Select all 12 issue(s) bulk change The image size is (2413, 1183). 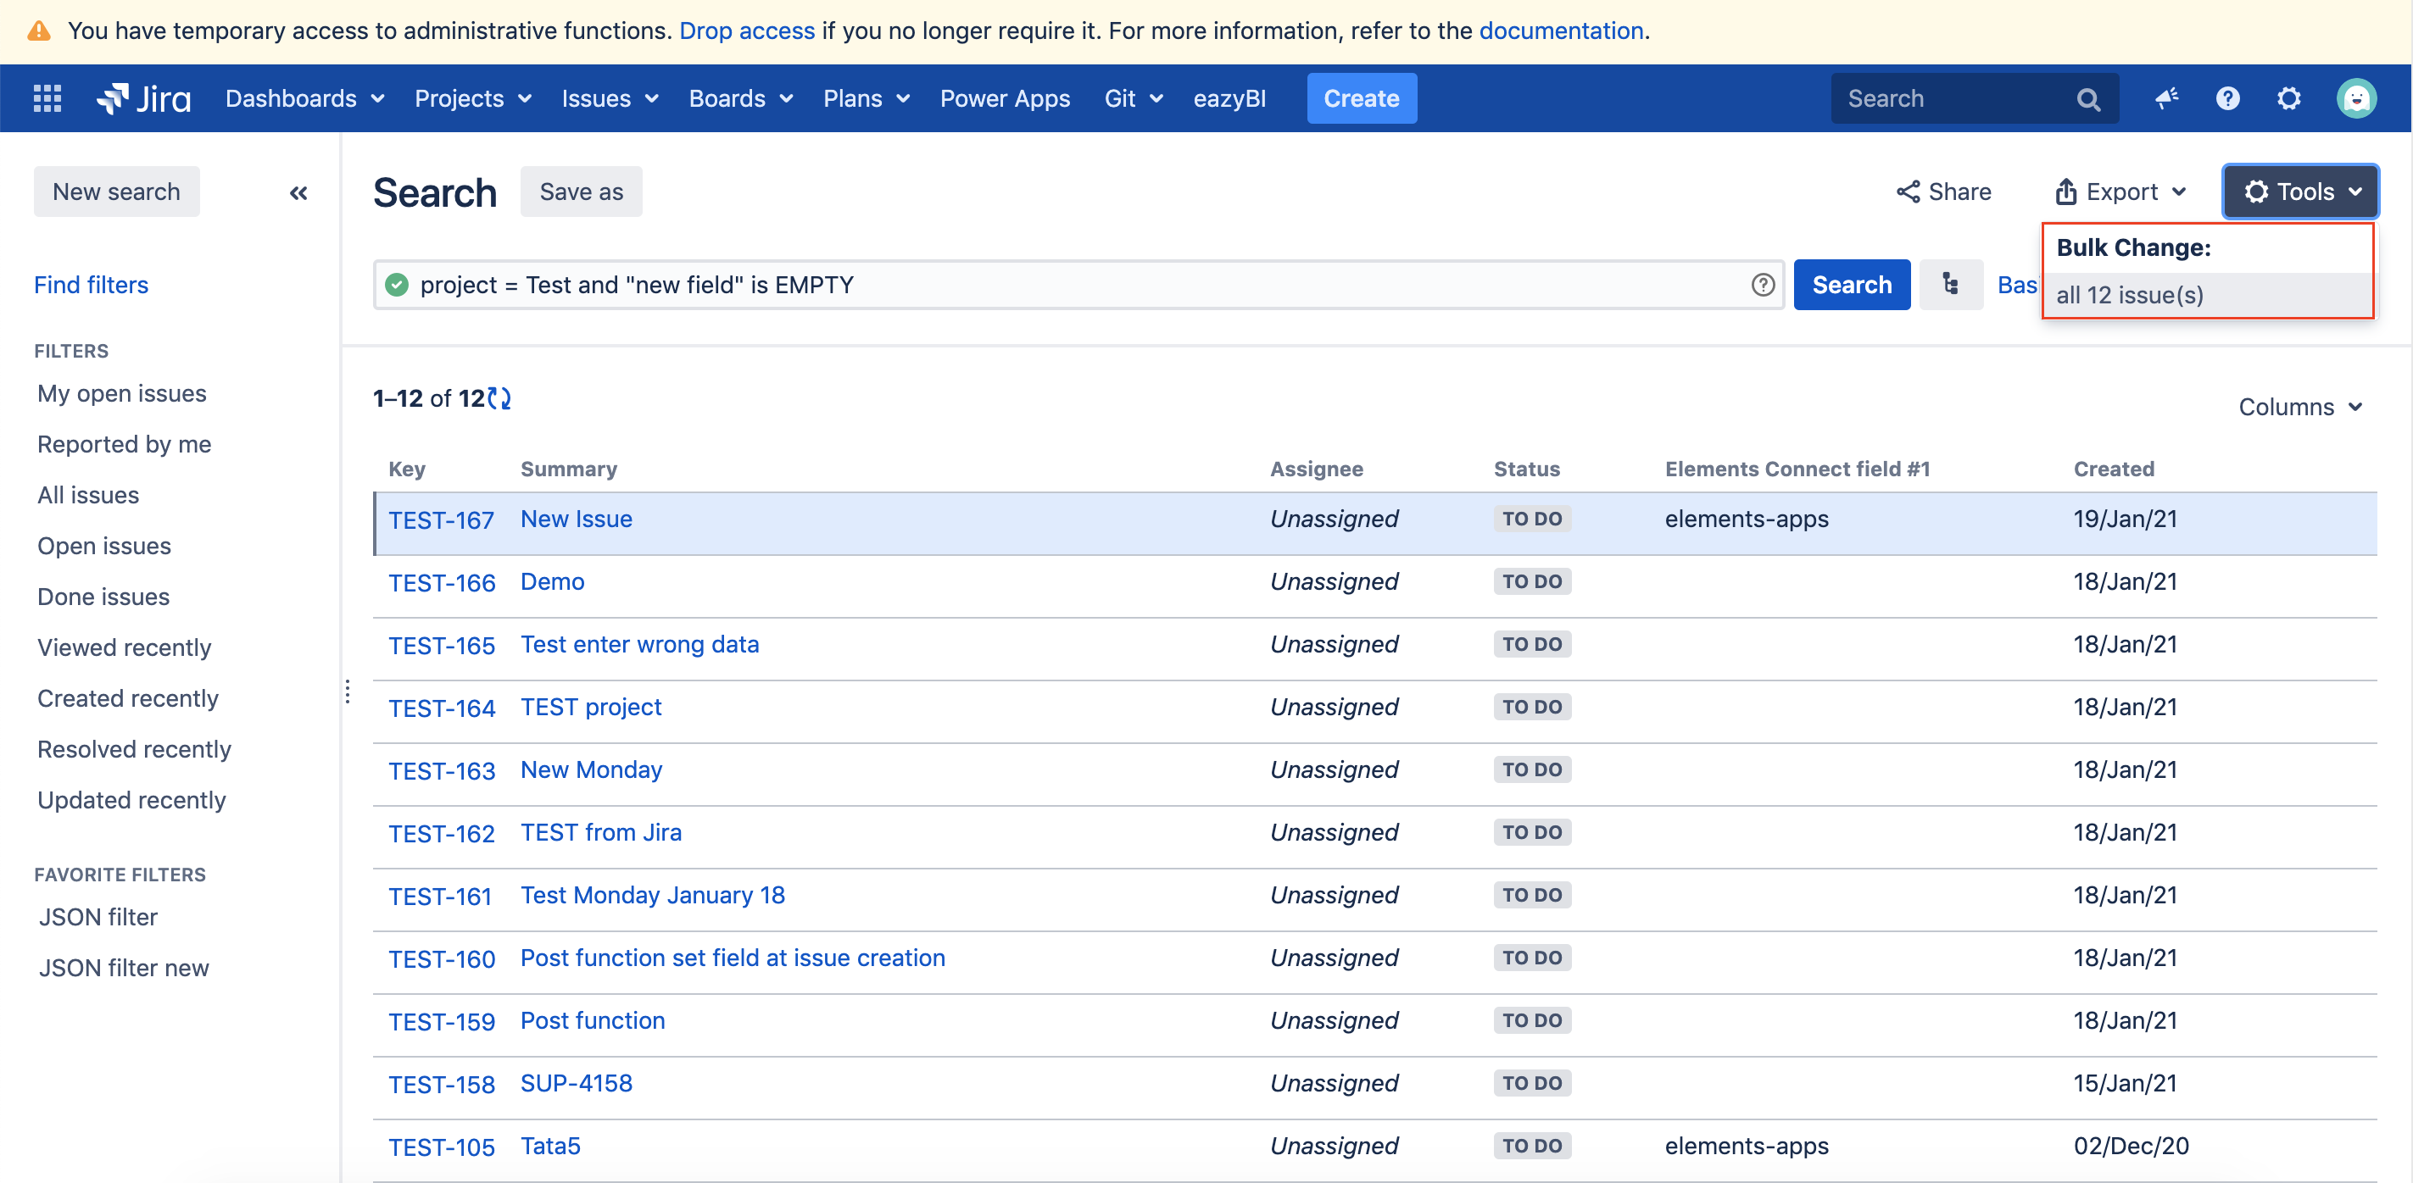(2129, 296)
